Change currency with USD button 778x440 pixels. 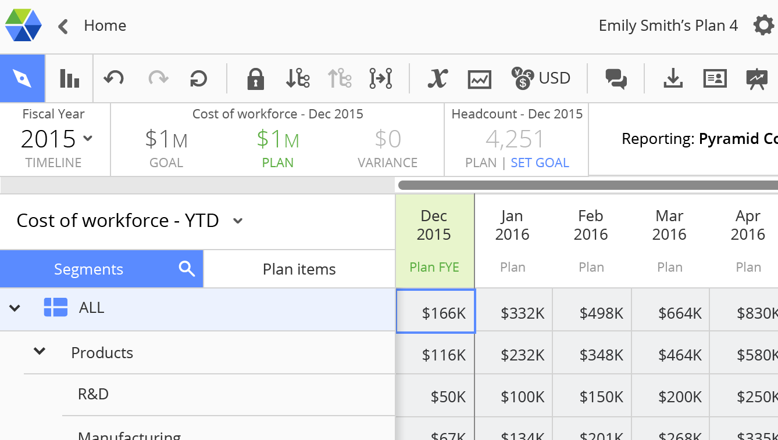(x=541, y=78)
